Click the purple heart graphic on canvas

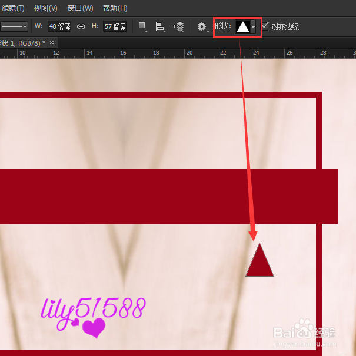click(94, 328)
